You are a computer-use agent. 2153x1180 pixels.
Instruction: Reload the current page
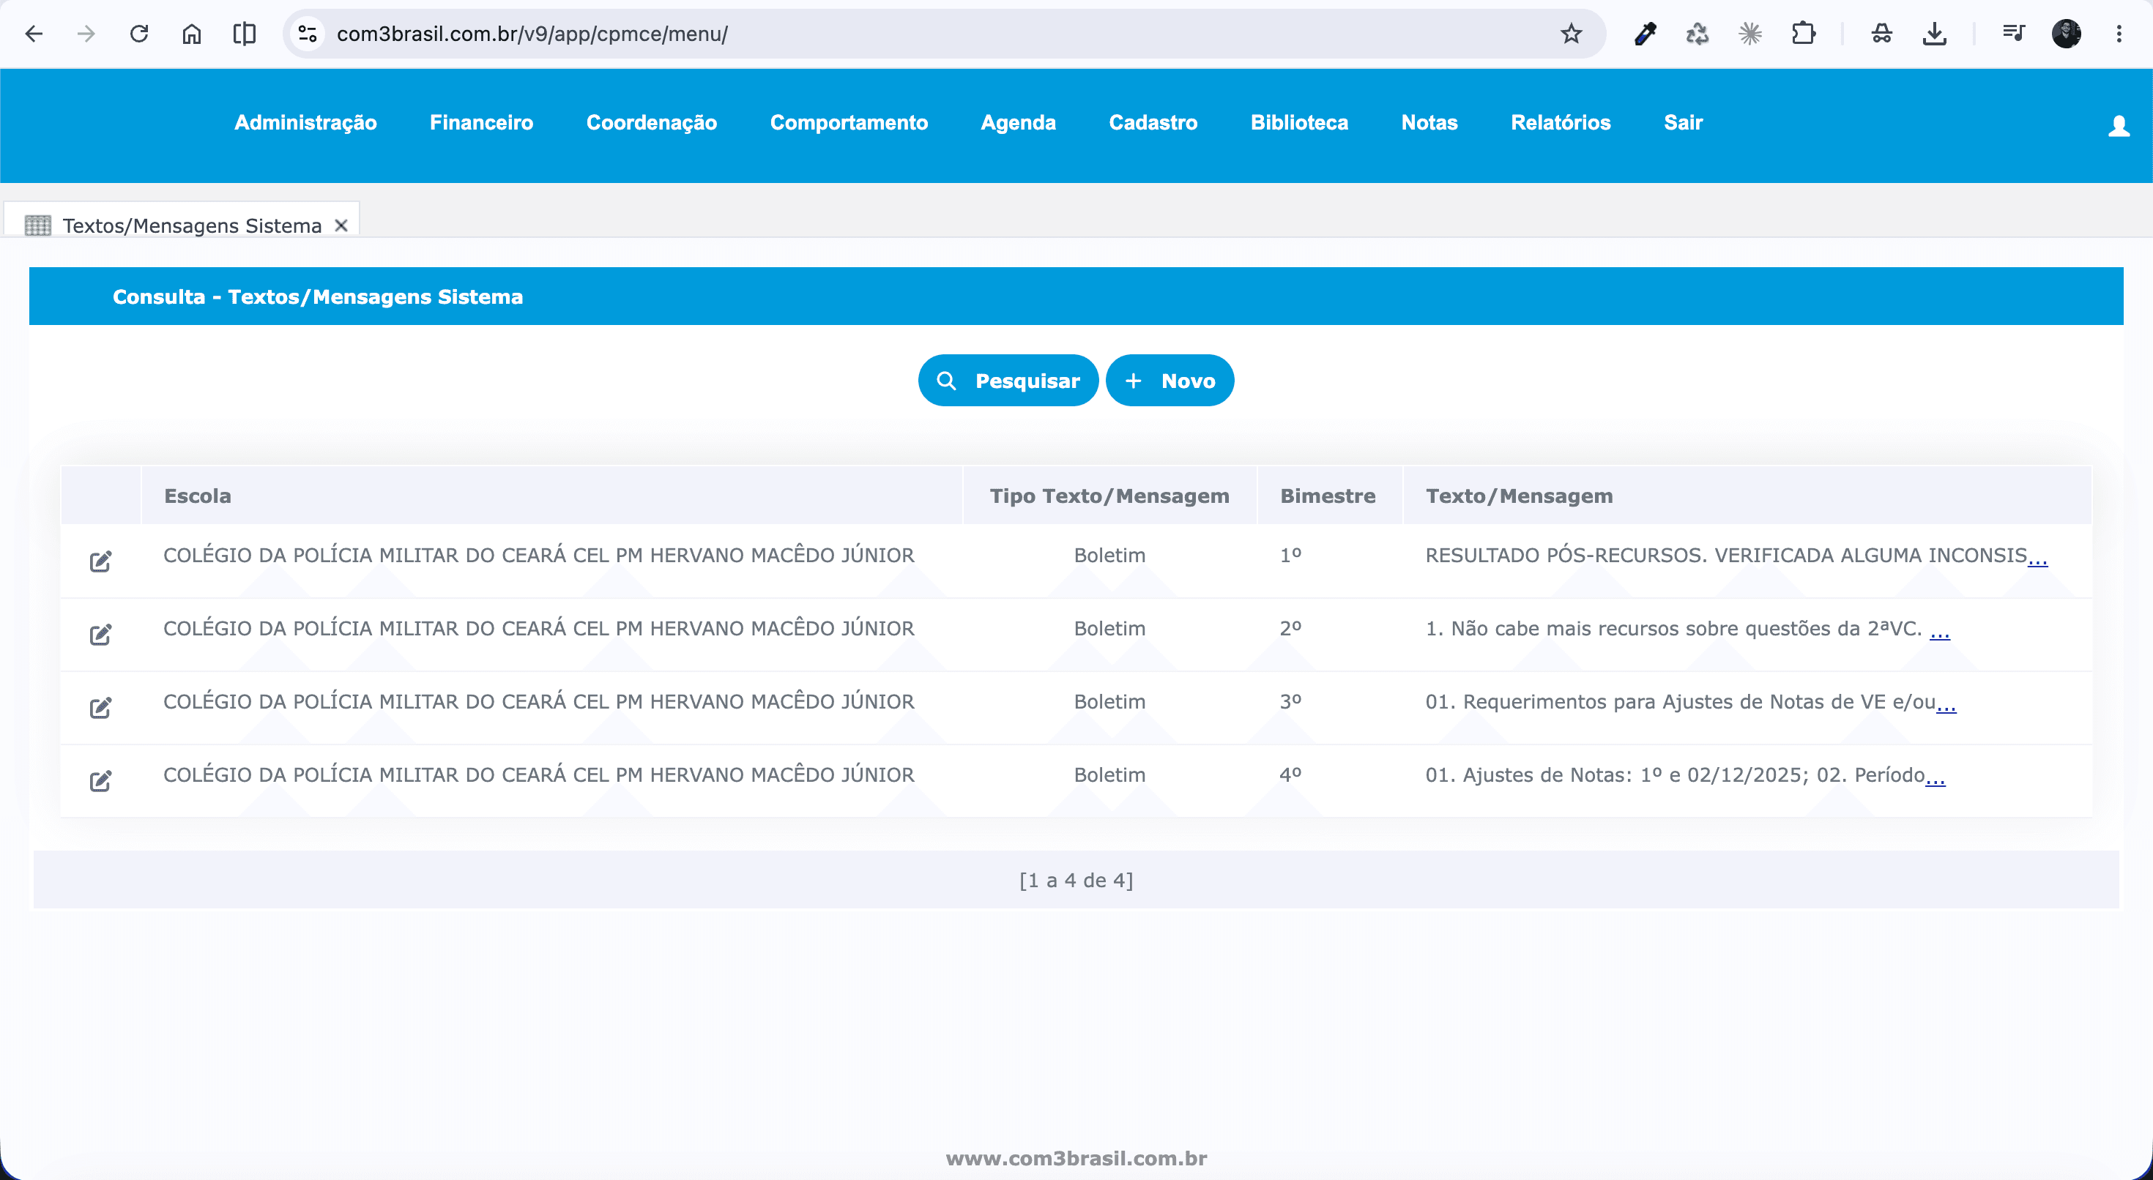pos(138,34)
